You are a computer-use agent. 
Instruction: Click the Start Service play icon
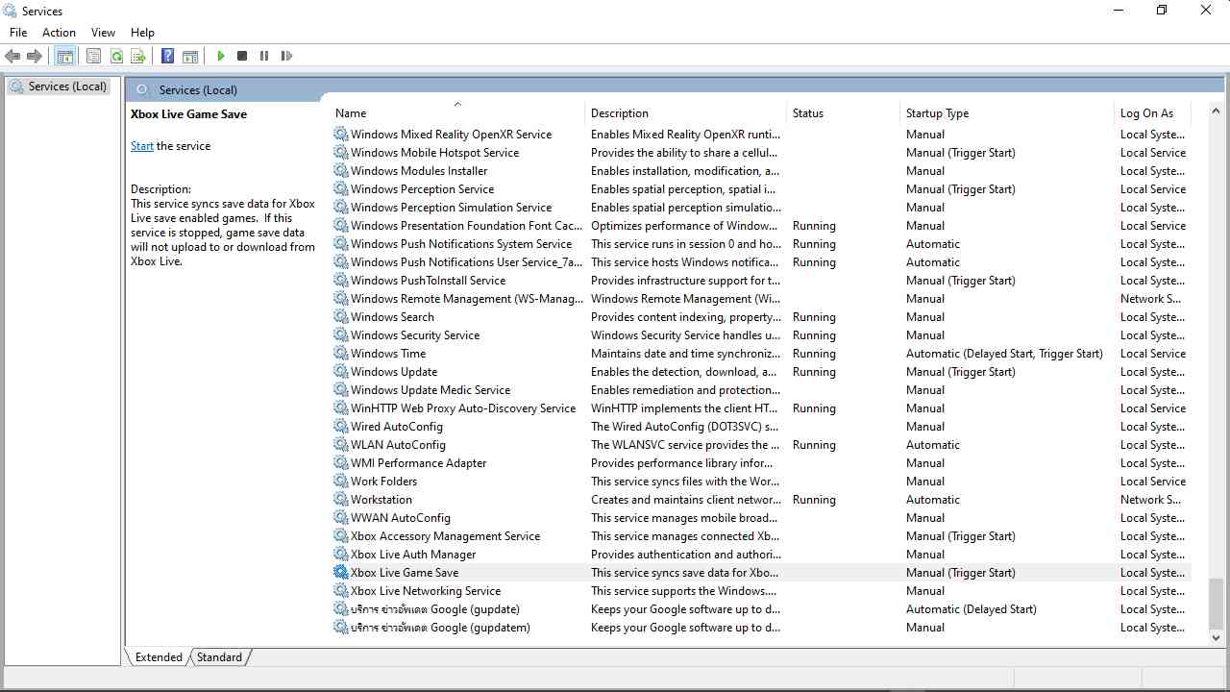221,56
